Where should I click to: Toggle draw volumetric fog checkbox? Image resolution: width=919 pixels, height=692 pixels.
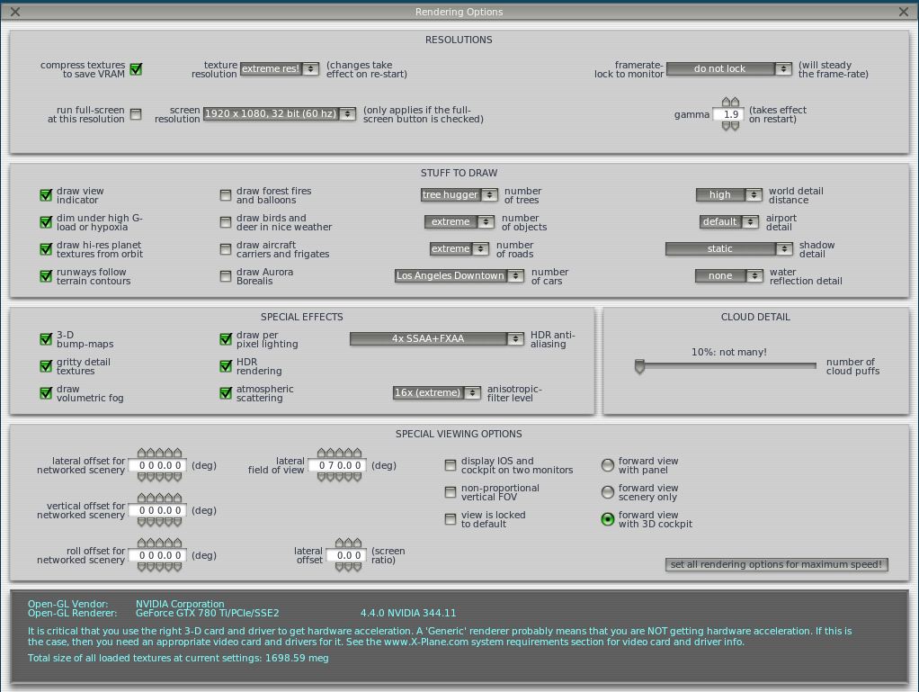tap(46, 393)
